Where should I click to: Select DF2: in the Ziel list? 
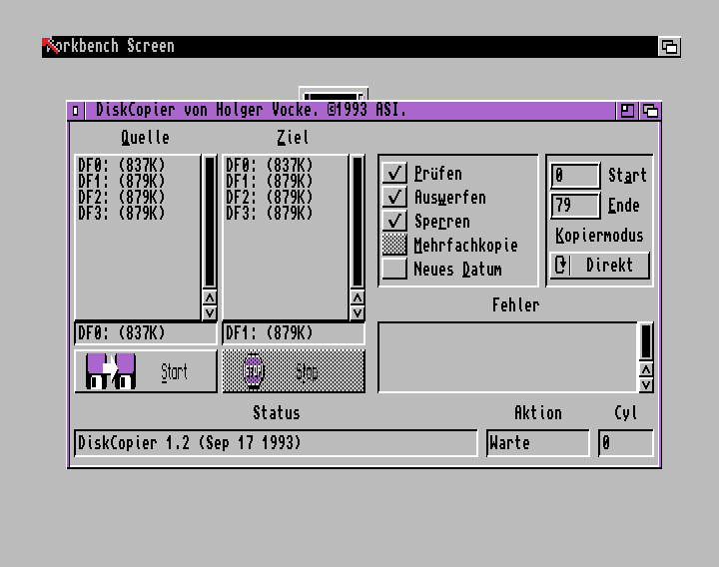269,198
